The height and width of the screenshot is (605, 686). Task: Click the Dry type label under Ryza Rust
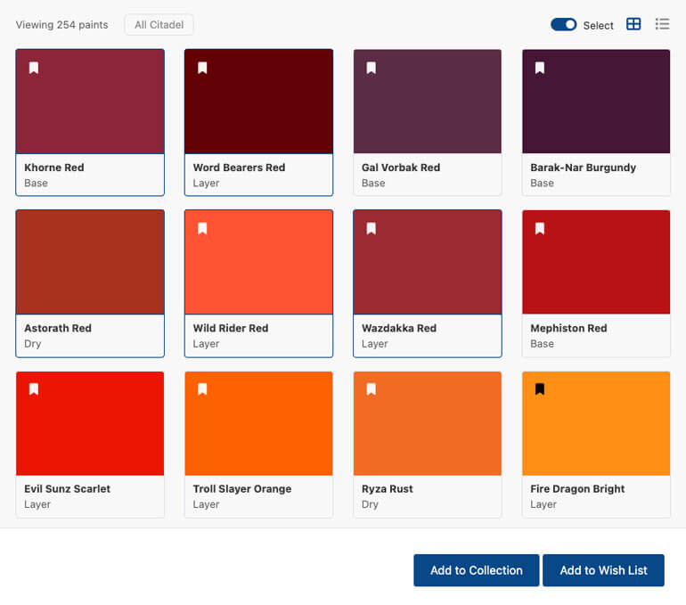coord(370,504)
